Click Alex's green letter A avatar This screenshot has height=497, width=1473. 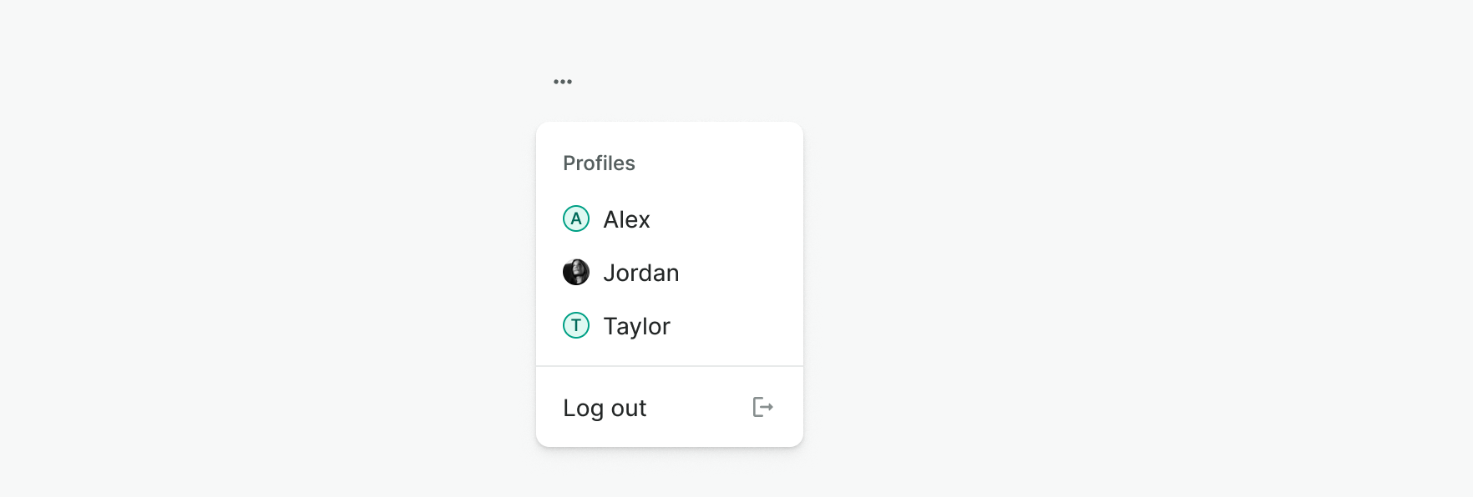tap(576, 218)
